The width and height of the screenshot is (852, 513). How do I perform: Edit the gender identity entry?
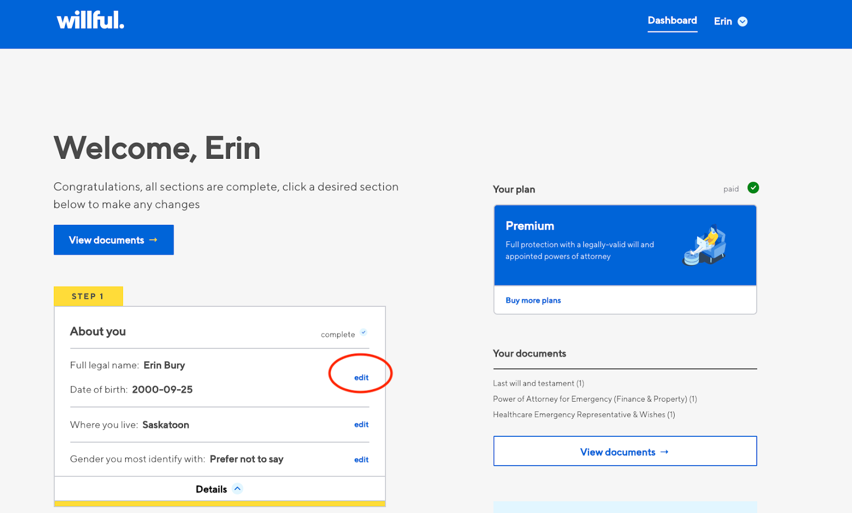361,460
